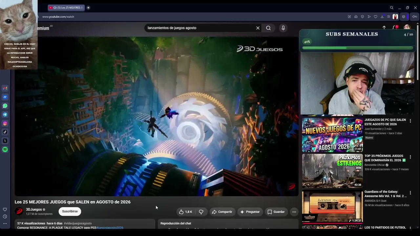The image size is (420, 236).
Task: Click the video title 'Los 25 MEJORES JUEGOS'
Action: tap(73, 202)
